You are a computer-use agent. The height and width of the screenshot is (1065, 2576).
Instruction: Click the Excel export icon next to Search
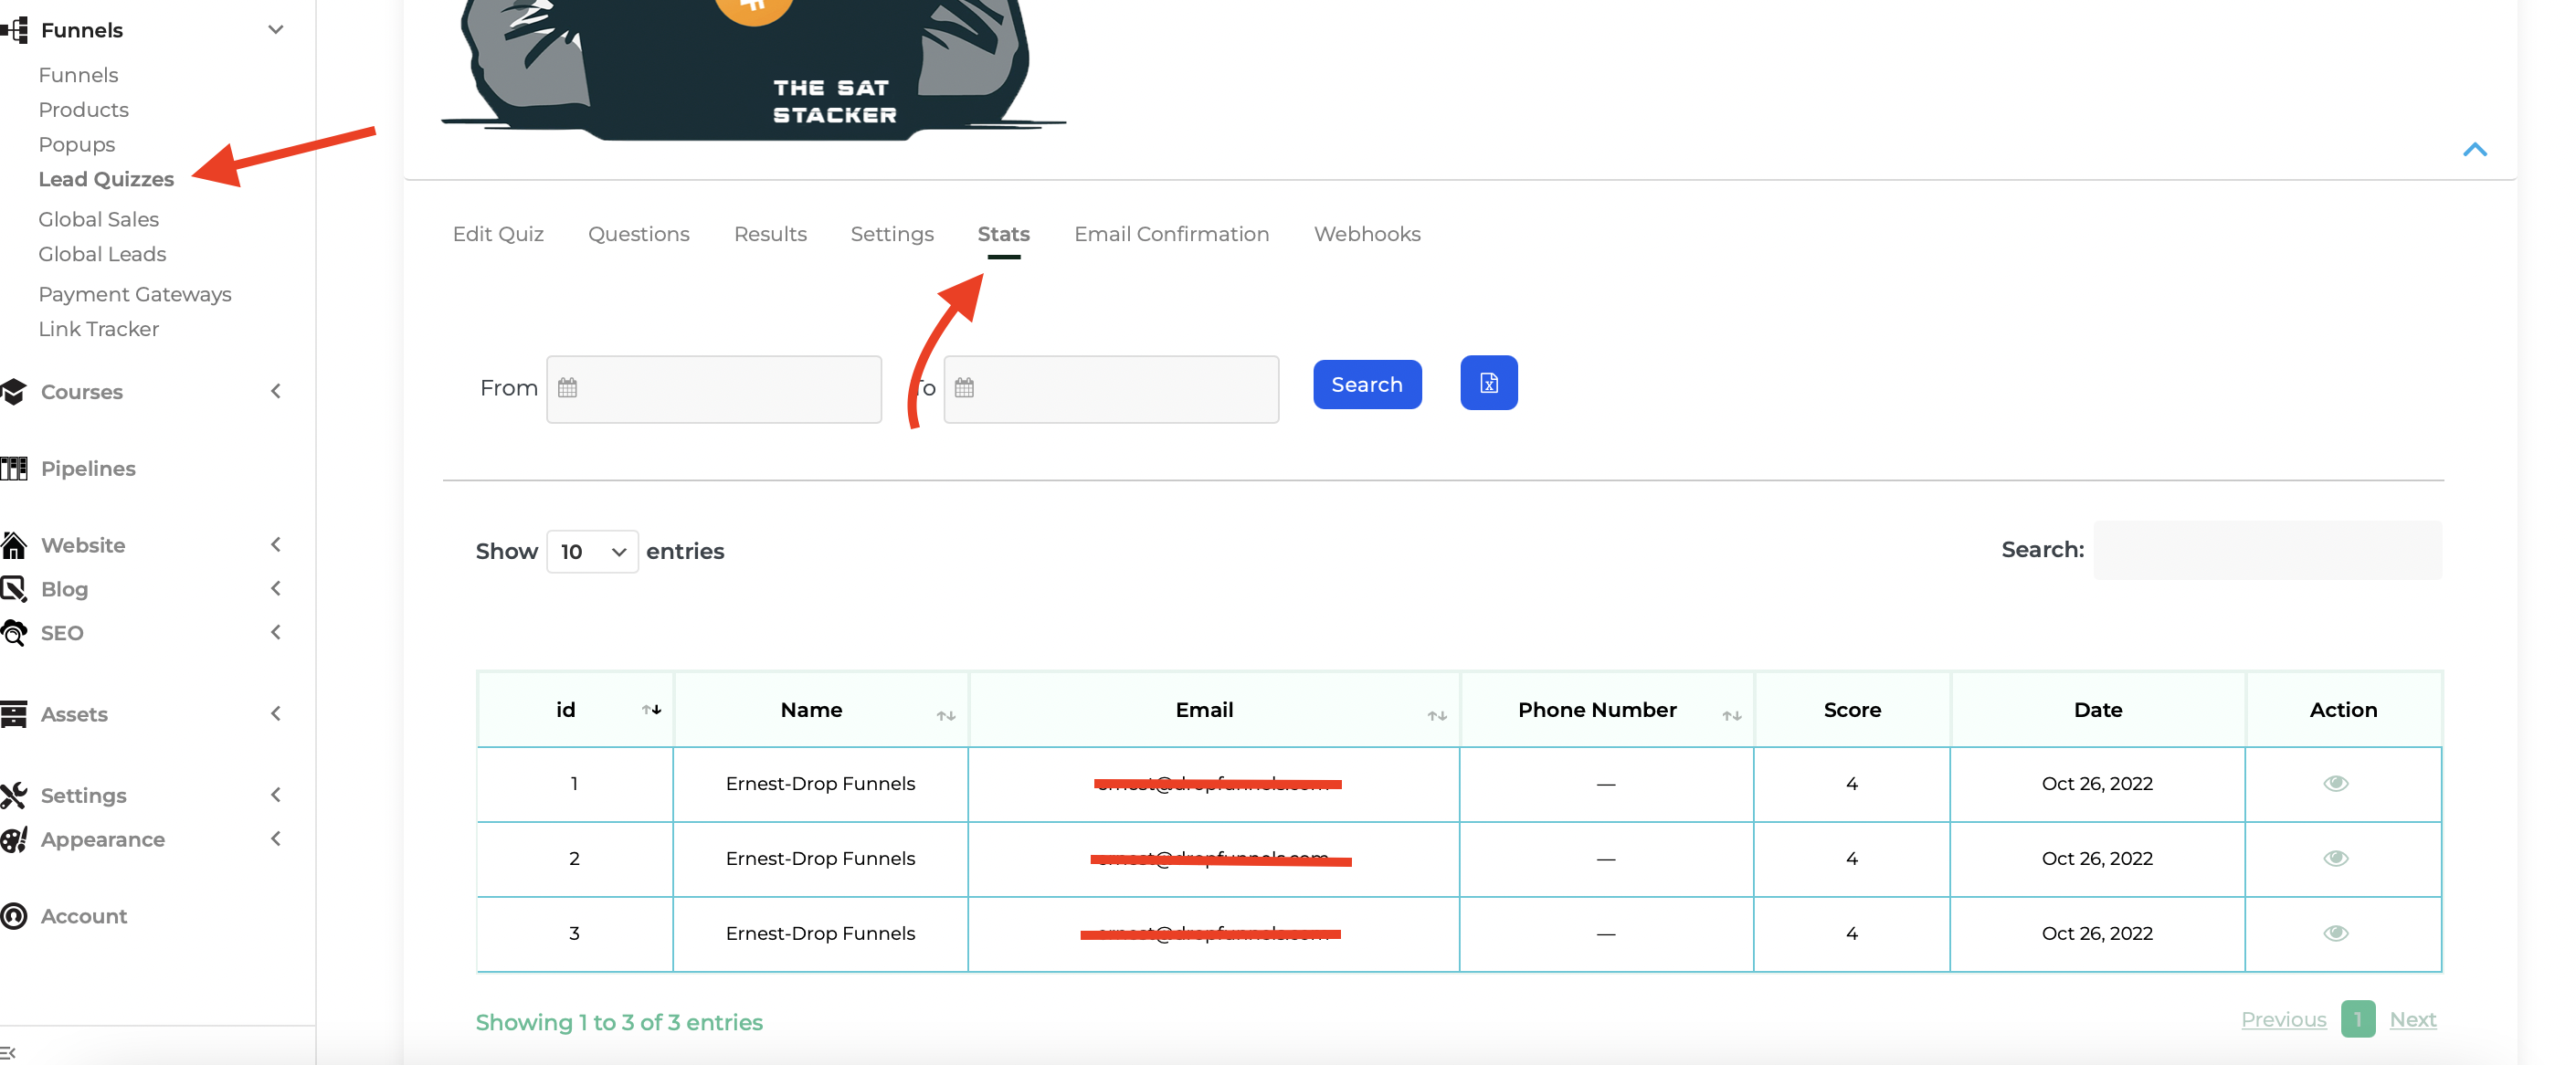[1489, 383]
